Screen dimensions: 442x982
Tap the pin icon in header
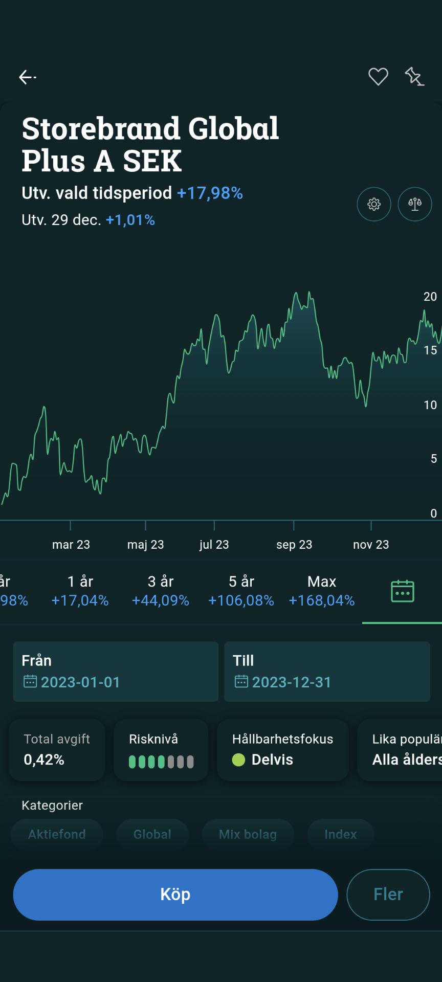click(414, 77)
